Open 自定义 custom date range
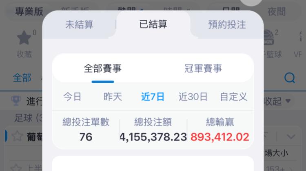The width and height of the screenshot is (306, 171). (x=234, y=97)
